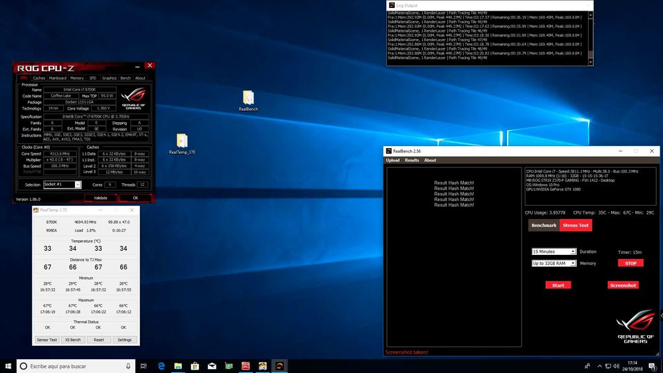Launch Microsoft Edge from the taskbar
The width and height of the screenshot is (663, 373).
[x=161, y=366]
